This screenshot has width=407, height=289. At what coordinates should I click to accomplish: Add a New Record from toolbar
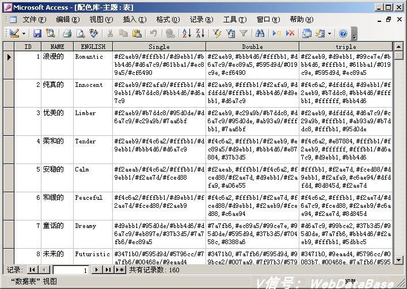coord(277,33)
